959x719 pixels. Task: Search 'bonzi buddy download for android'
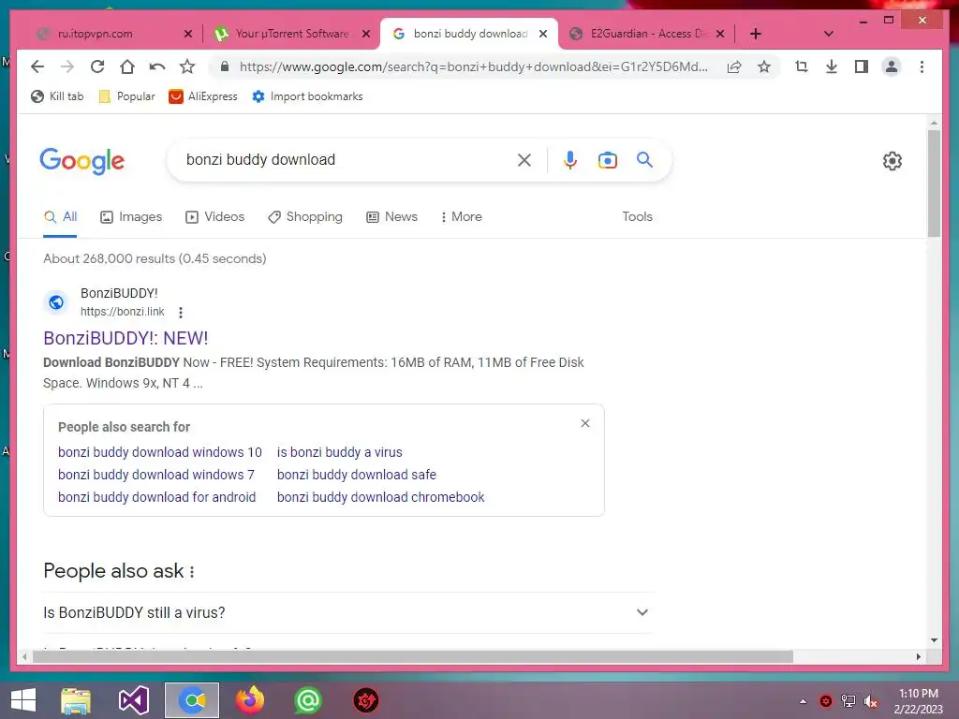click(x=156, y=498)
